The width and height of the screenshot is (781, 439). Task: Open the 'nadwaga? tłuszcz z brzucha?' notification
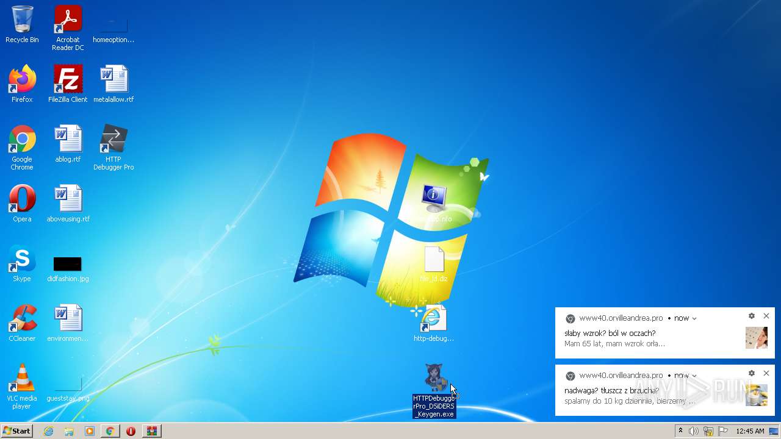[665, 390]
